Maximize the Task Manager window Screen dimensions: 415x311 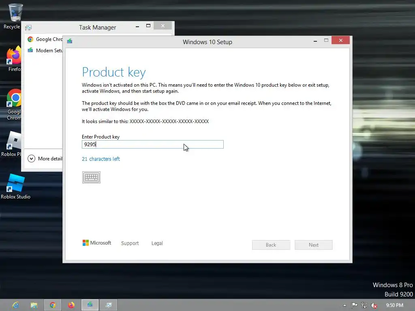[148, 26]
